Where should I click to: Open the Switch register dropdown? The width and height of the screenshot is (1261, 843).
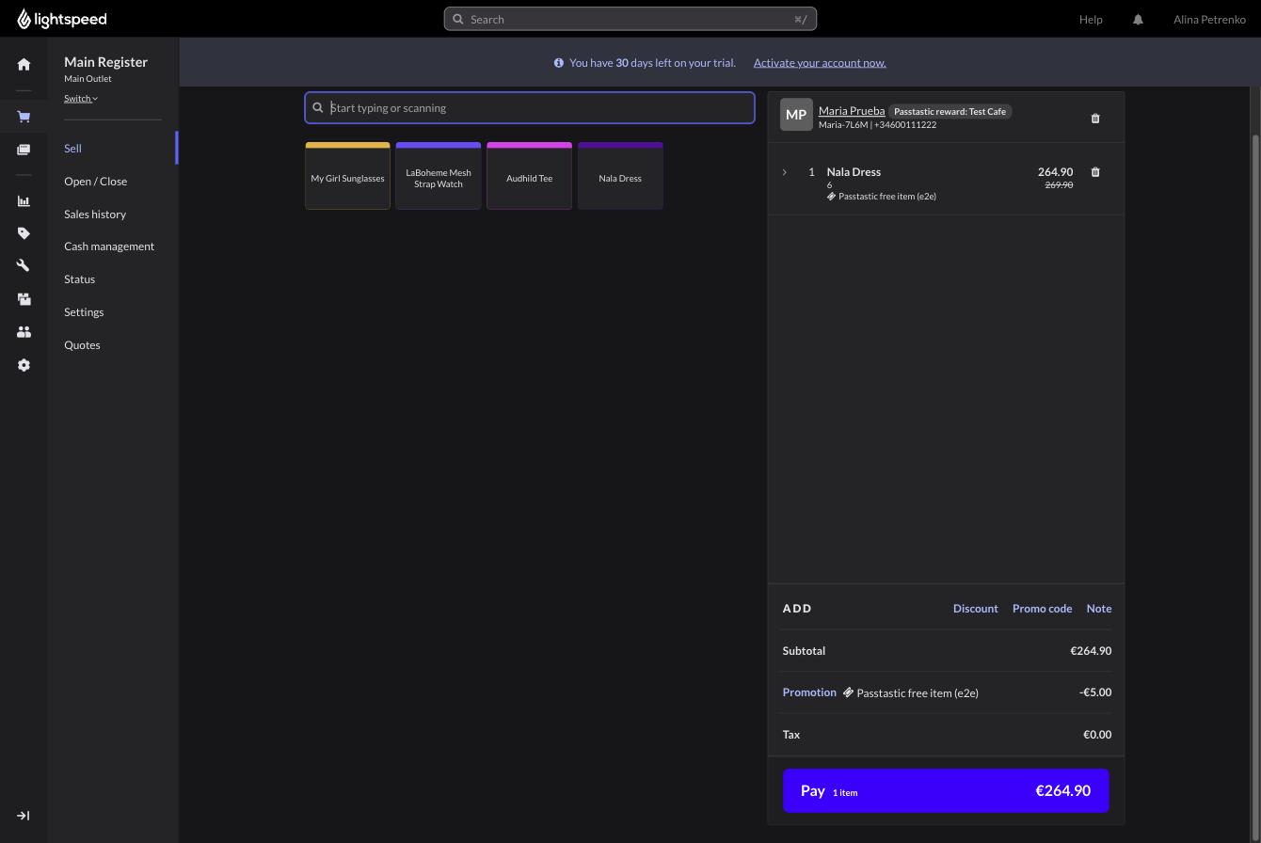coord(81,99)
